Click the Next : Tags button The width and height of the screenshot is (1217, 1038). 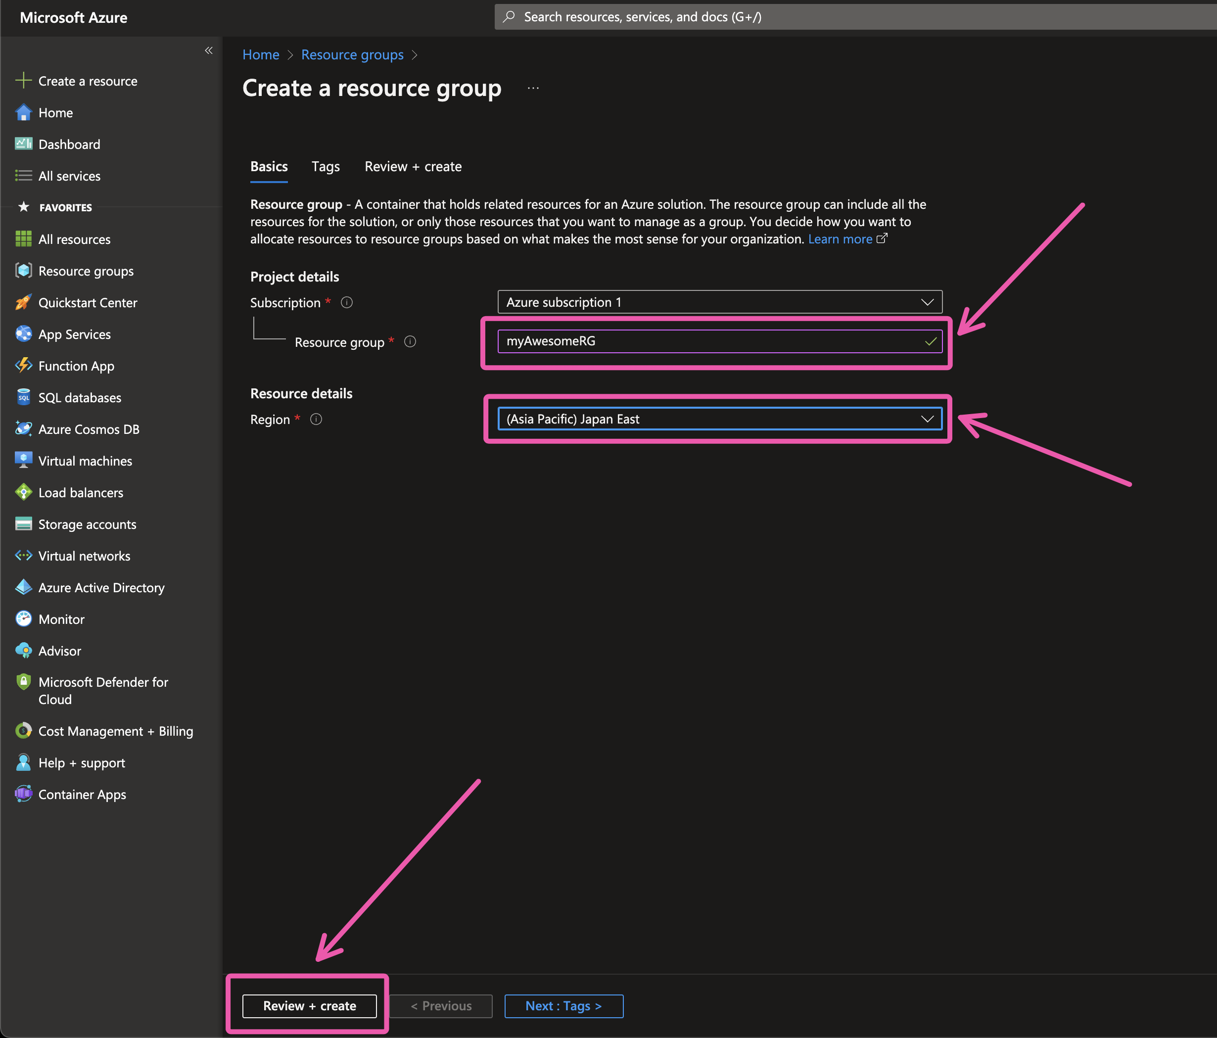pyautogui.click(x=563, y=1006)
